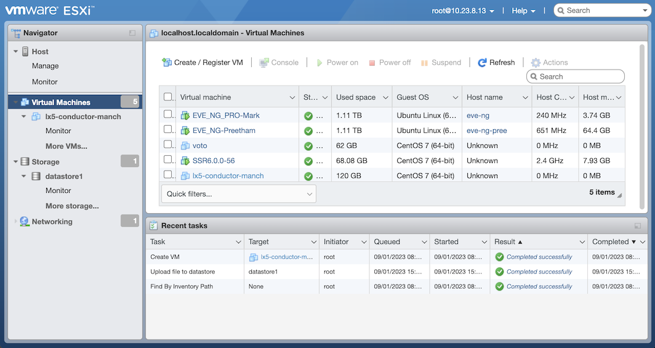655x348 pixels.
Task: Select Manage under Host
Action: (x=46, y=66)
